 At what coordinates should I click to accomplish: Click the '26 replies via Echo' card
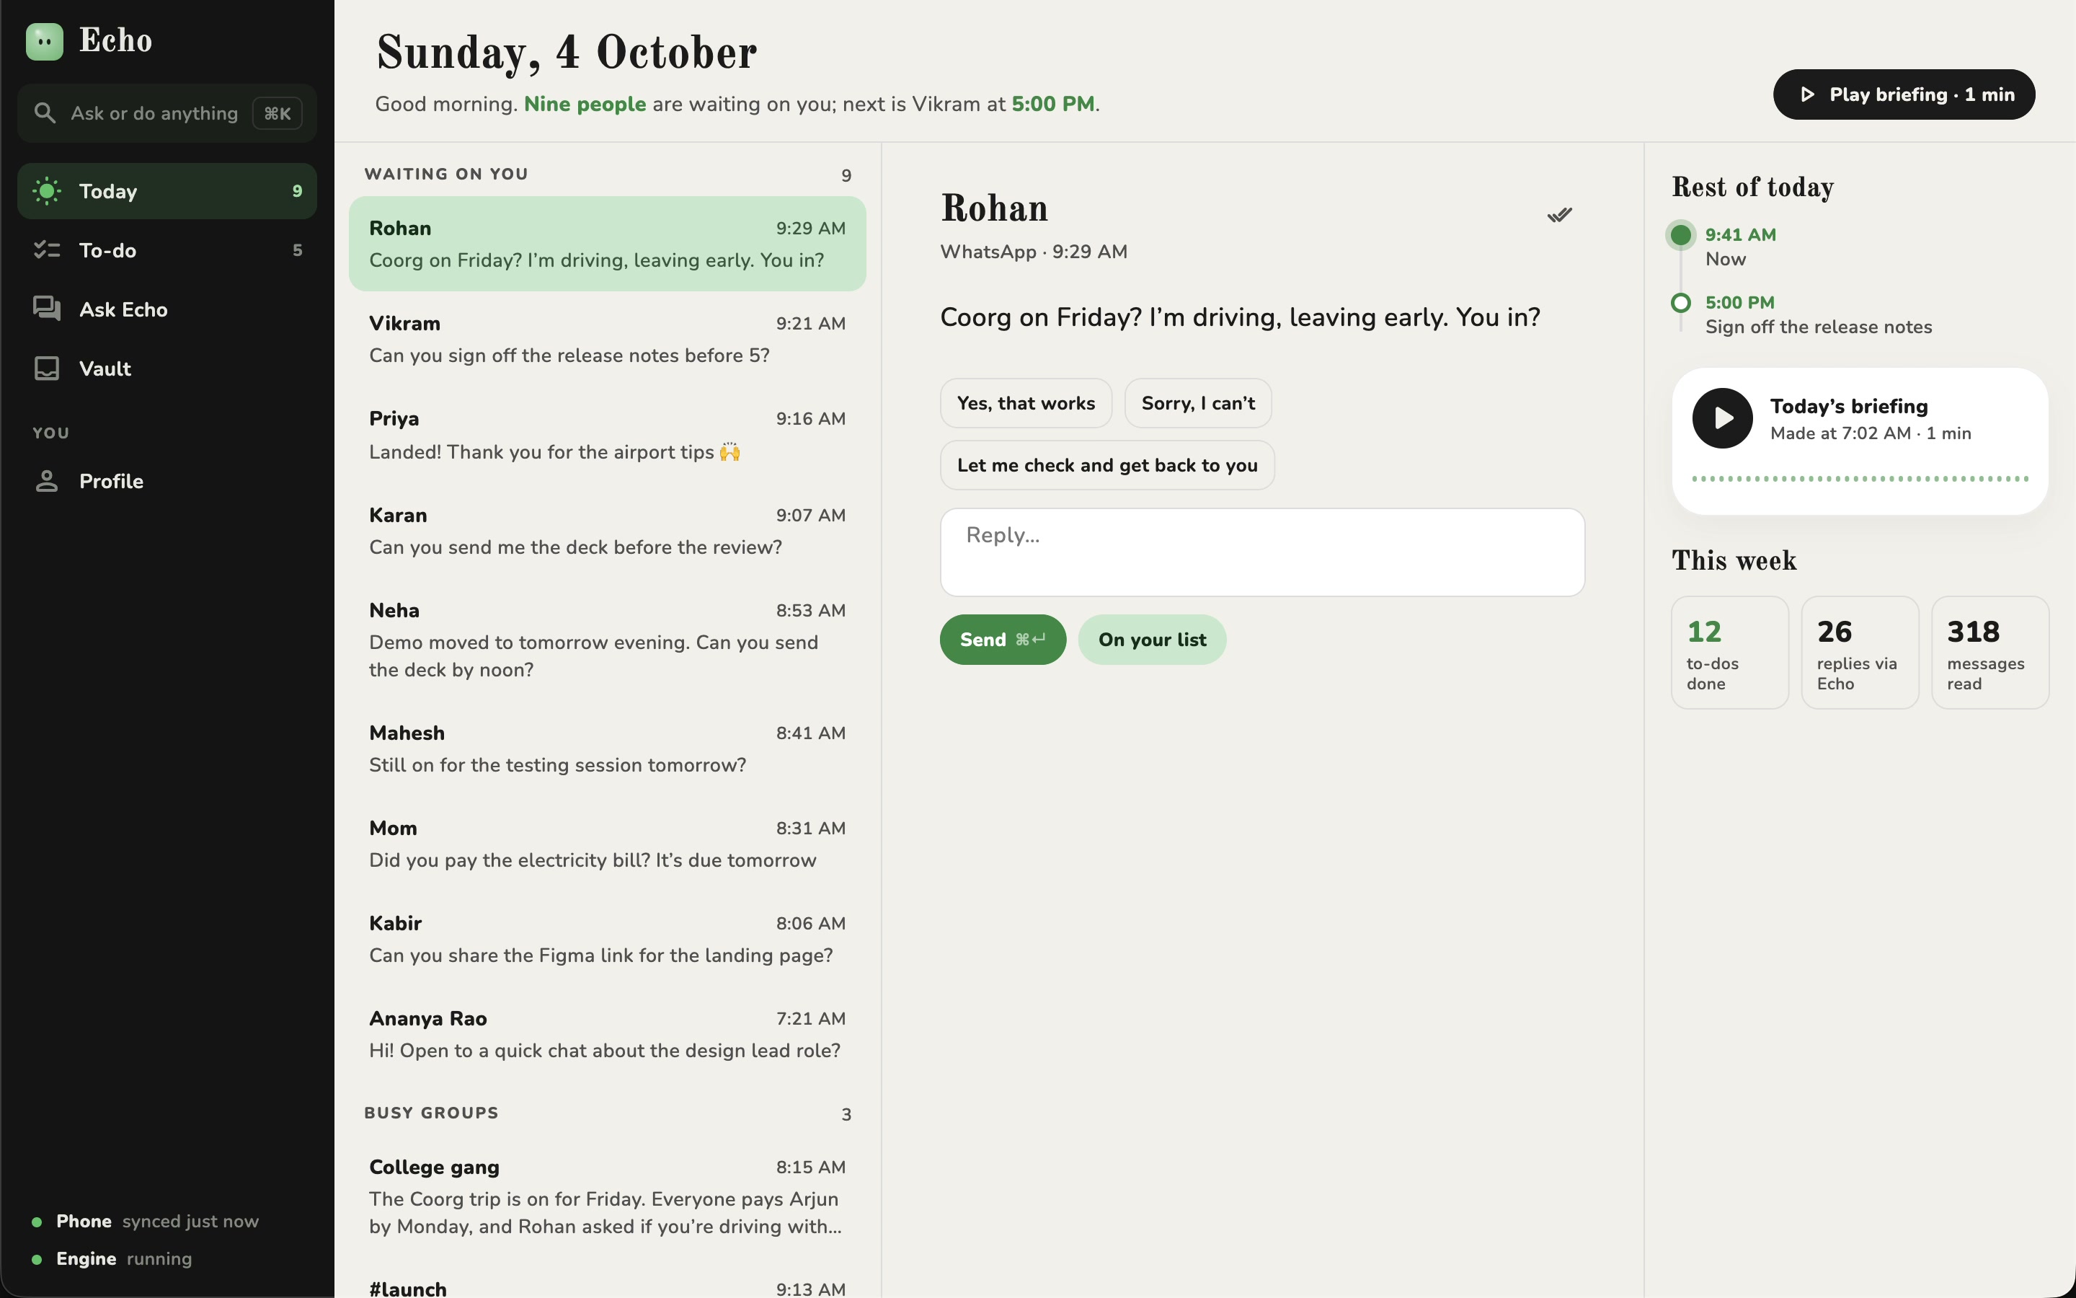click(1860, 653)
